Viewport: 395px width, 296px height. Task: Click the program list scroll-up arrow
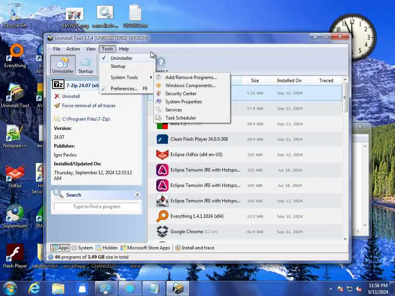coord(345,79)
